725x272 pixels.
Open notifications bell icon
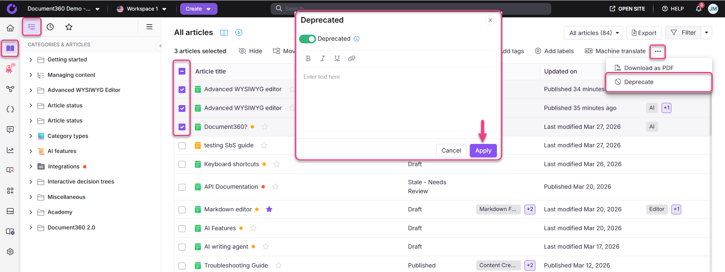699,9
